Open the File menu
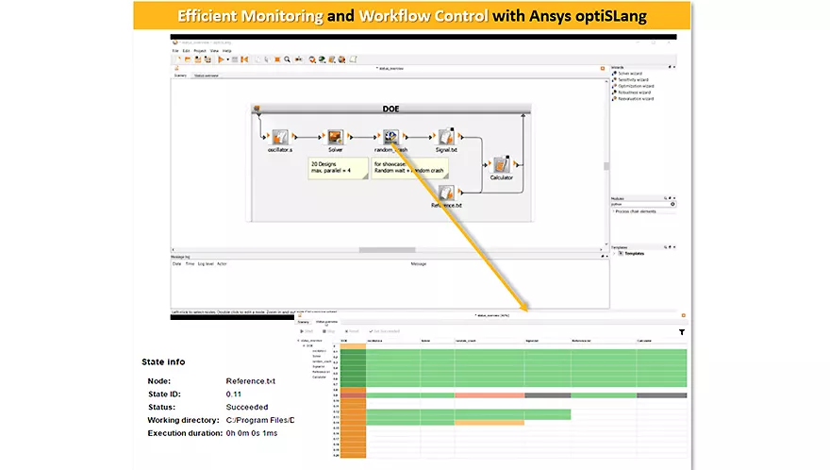 pyautogui.click(x=175, y=50)
